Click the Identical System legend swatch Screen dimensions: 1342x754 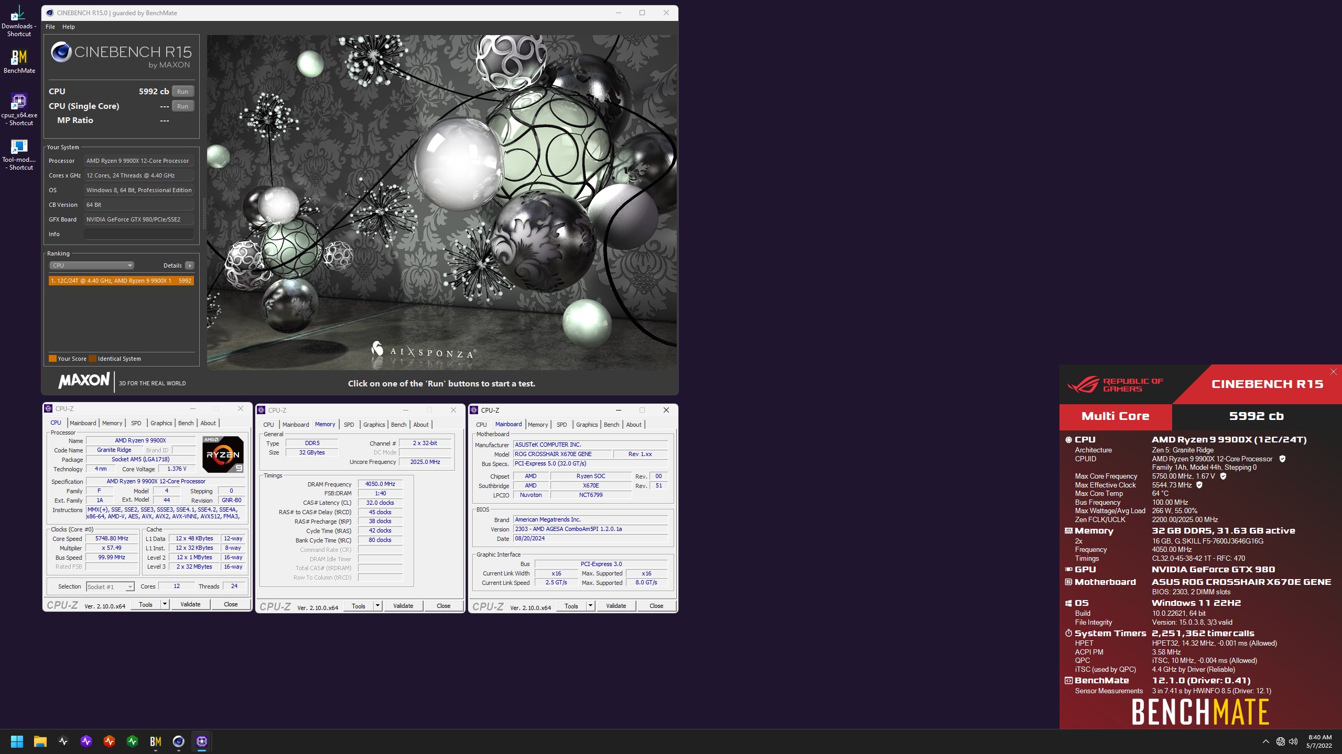click(92, 359)
